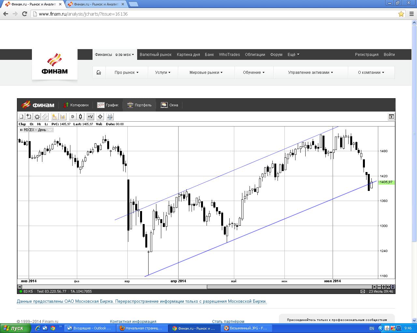
Task: Click the envelope message icon in status bar
Action: point(363,291)
